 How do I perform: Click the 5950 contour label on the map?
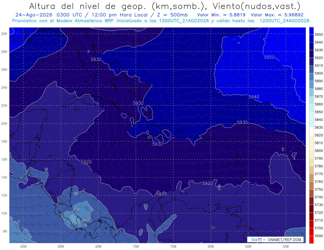[x=269, y=57]
